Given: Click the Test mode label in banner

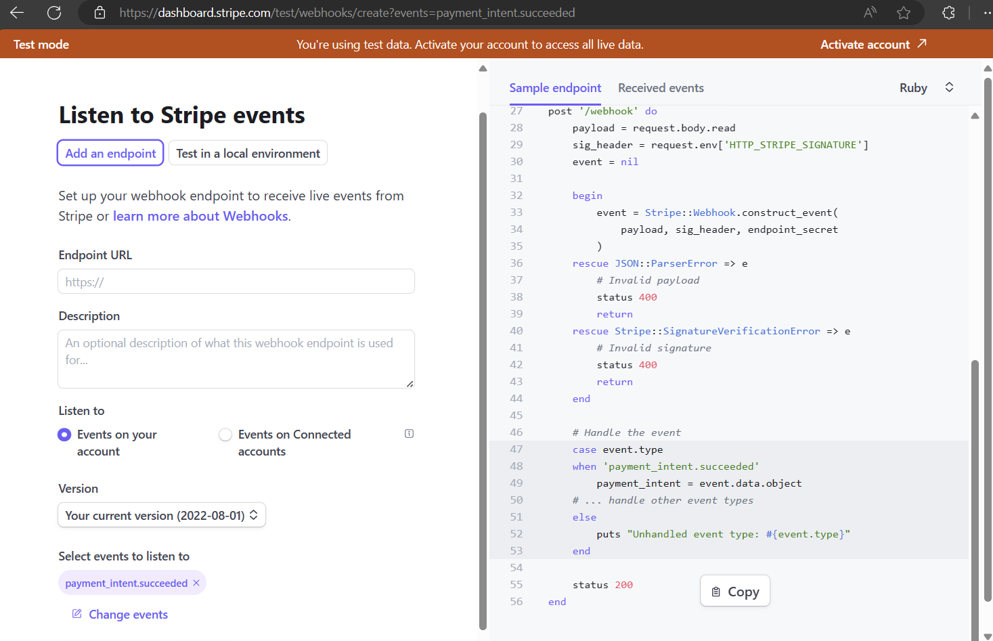Looking at the screenshot, I should pos(41,45).
